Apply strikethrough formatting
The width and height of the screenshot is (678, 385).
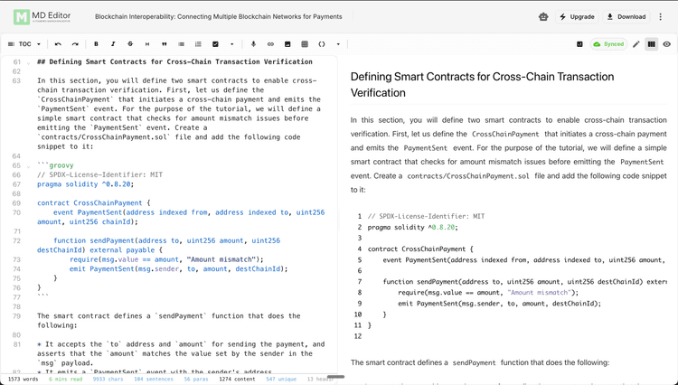[x=130, y=43]
